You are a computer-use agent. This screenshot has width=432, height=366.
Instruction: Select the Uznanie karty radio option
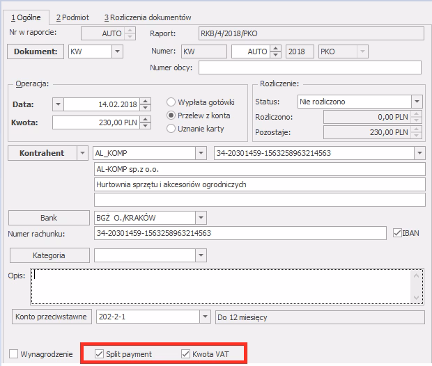(x=171, y=129)
